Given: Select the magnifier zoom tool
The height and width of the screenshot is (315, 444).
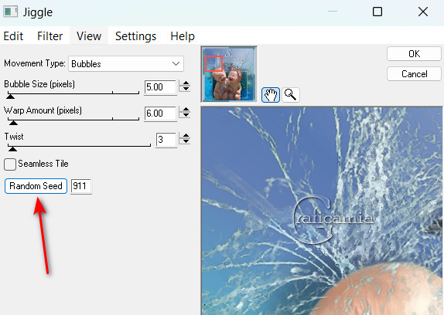Looking at the screenshot, I should coord(291,95).
